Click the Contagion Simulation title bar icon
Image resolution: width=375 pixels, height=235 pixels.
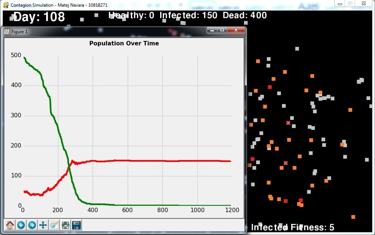[6, 5]
